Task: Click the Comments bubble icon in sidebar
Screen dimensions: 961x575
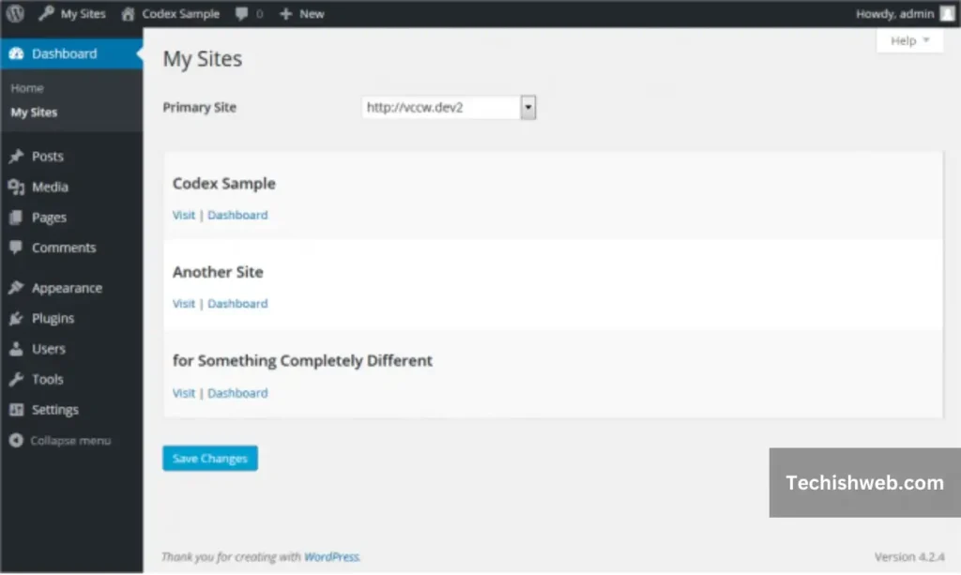Action: [17, 248]
